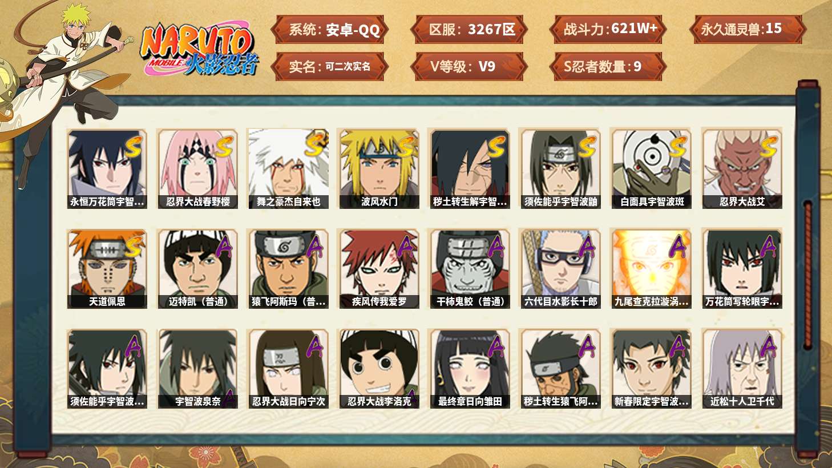Image resolution: width=832 pixels, height=468 pixels.
Task: Open the 最终章日向雏田 character card
Action: pos(470,369)
